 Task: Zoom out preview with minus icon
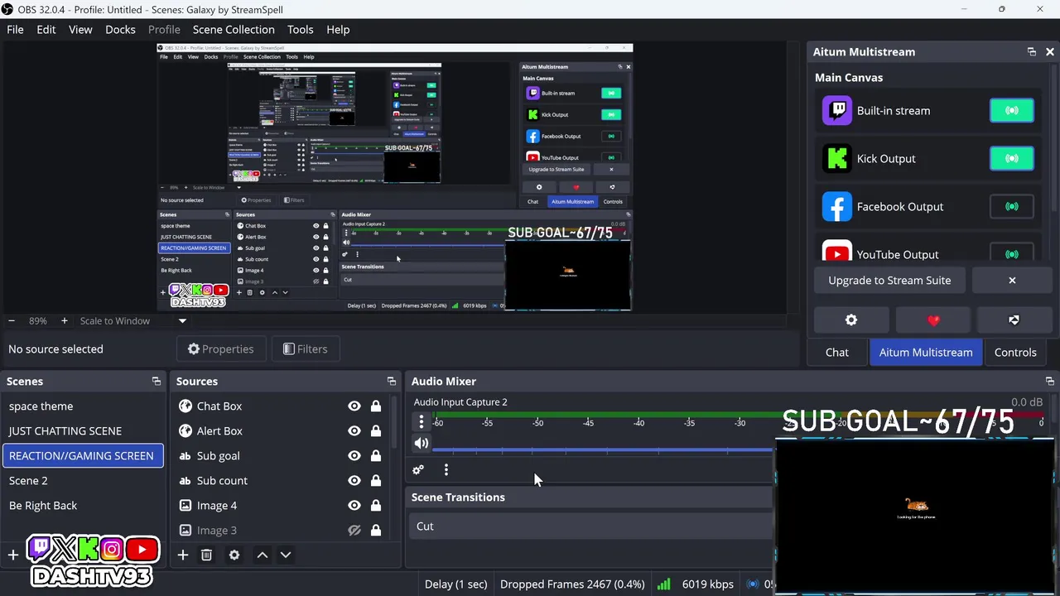click(x=12, y=320)
